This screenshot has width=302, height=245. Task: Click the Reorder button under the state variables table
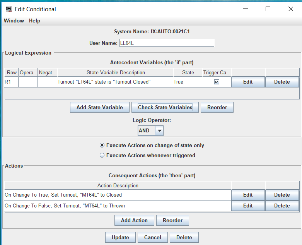[217, 107]
